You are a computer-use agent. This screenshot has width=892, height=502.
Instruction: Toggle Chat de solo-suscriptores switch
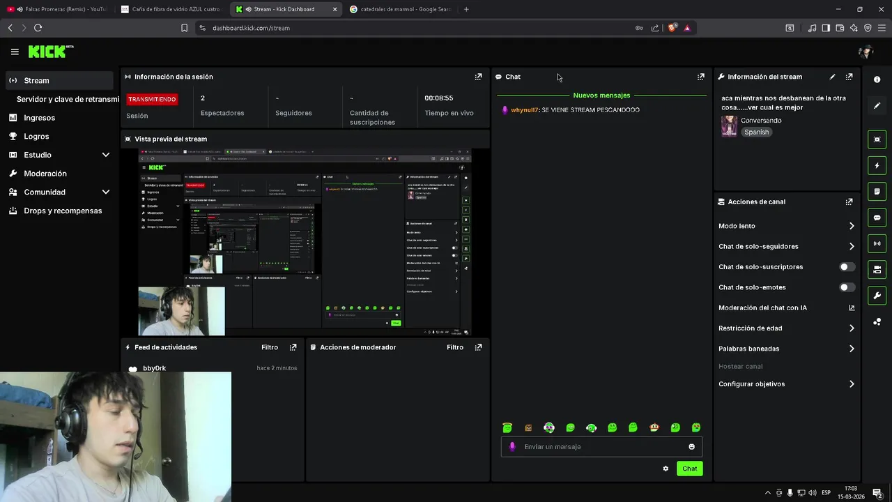pyautogui.click(x=847, y=267)
